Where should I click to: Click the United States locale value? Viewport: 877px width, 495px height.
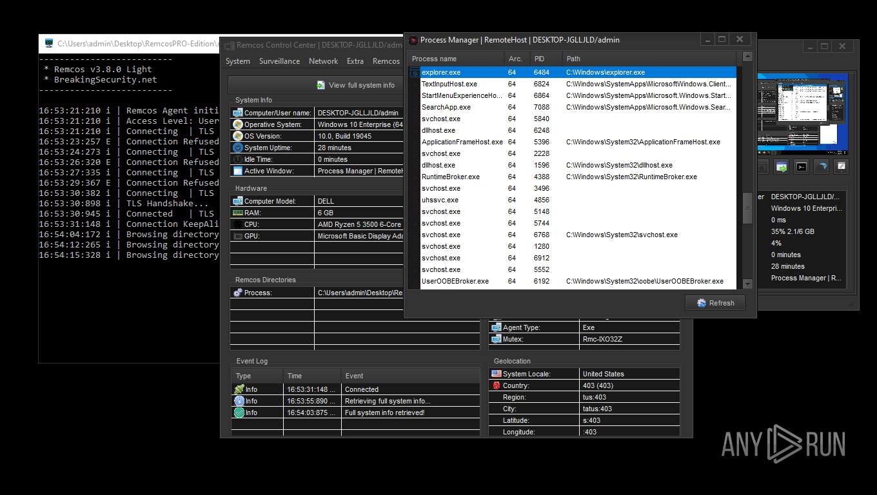pos(603,374)
